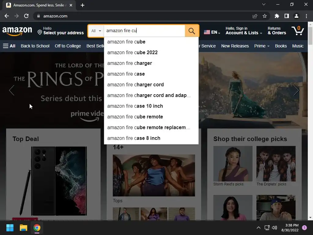Screen dimensions: 313x235
Task: Open the Amazon logo home link
Action: [x=17, y=31]
